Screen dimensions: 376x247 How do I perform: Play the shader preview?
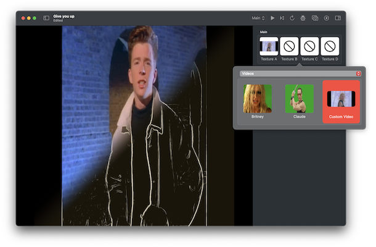(272, 18)
